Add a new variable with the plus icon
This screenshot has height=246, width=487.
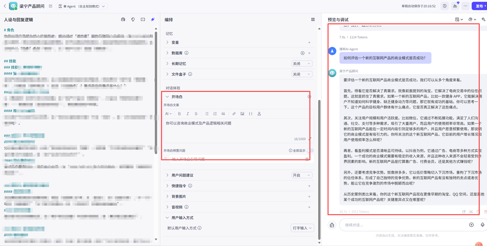click(309, 42)
